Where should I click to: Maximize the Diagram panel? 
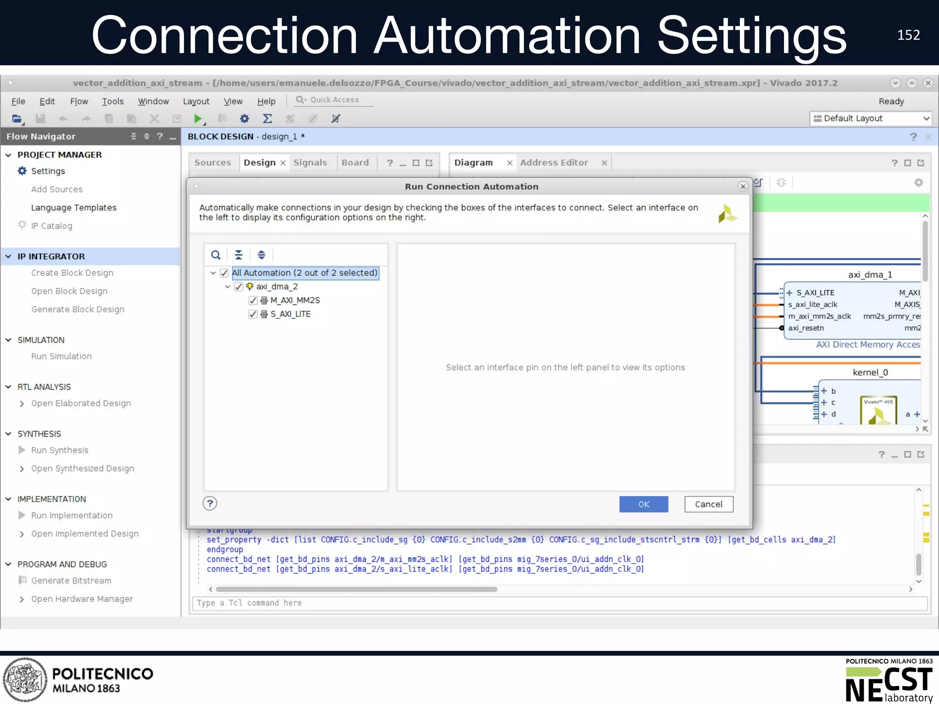click(907, 163)
